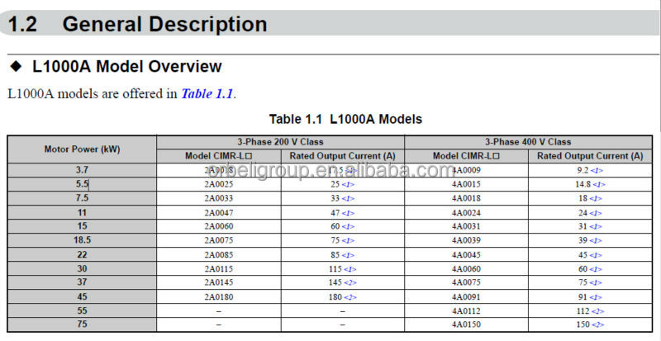Screen dimensions: 661x341
Task: Click the 'Table 1.1 L1000A Models' caption
Action: tap(345, 119)
